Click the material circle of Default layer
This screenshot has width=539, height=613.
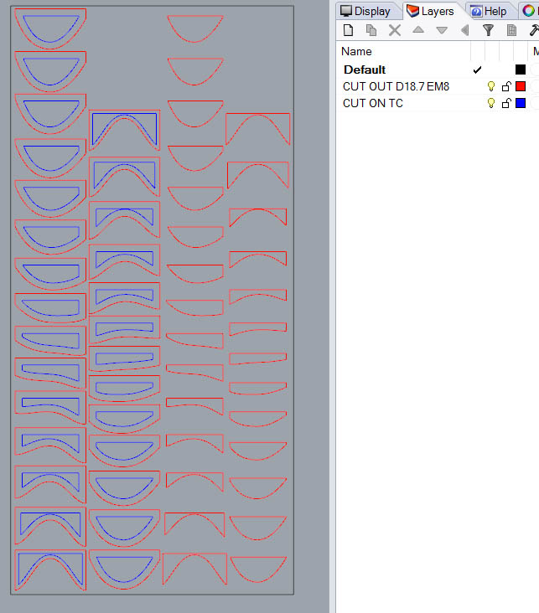click(x=535, y=70)
